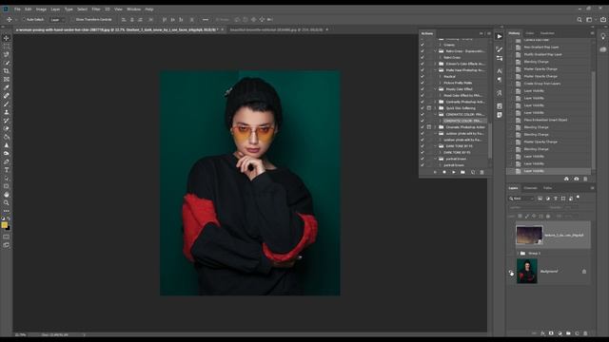Collapse the portrait brown action set
Image resolution: width=609 pixels, height=342 pixels.
(x=436, y=159)
